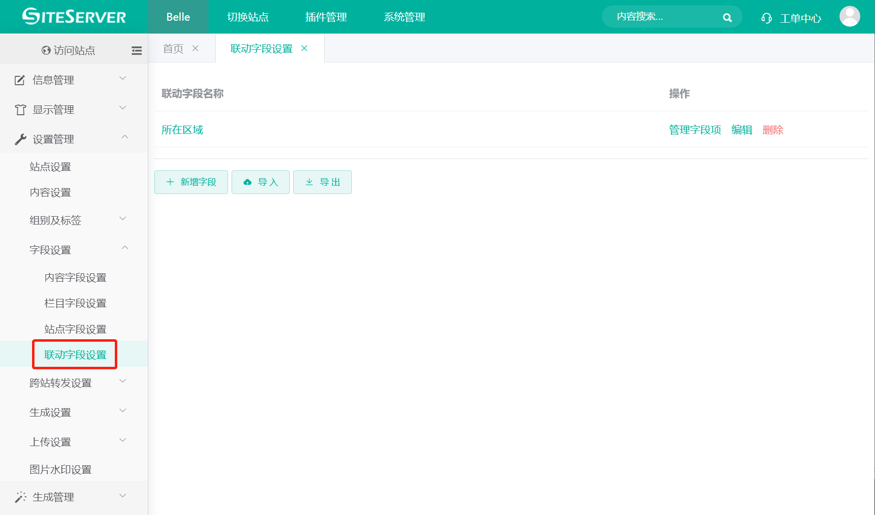Image resolution: width=875 pixels, height=515 pixels.
Task: Expand the 跨站转发设置 section
Action: tap(123, 381)
